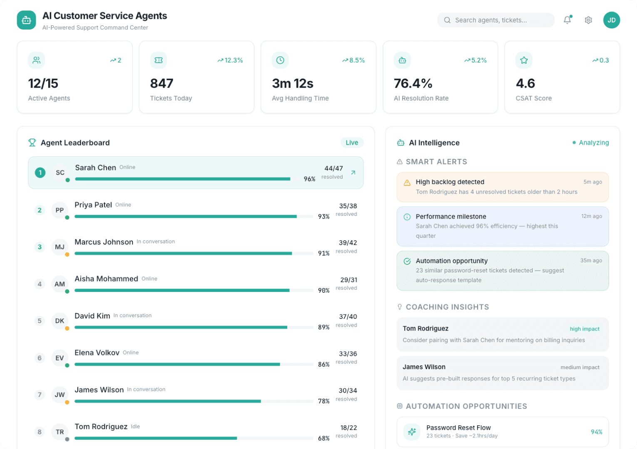Click the Analyzing status indicator

591,143
